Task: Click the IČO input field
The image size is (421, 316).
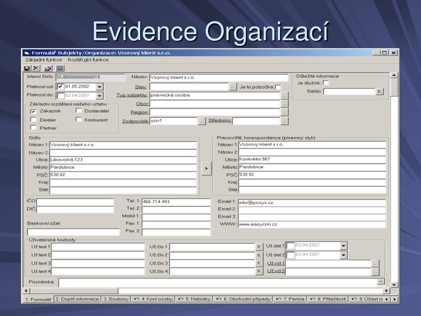Action: tap(75, 202)
